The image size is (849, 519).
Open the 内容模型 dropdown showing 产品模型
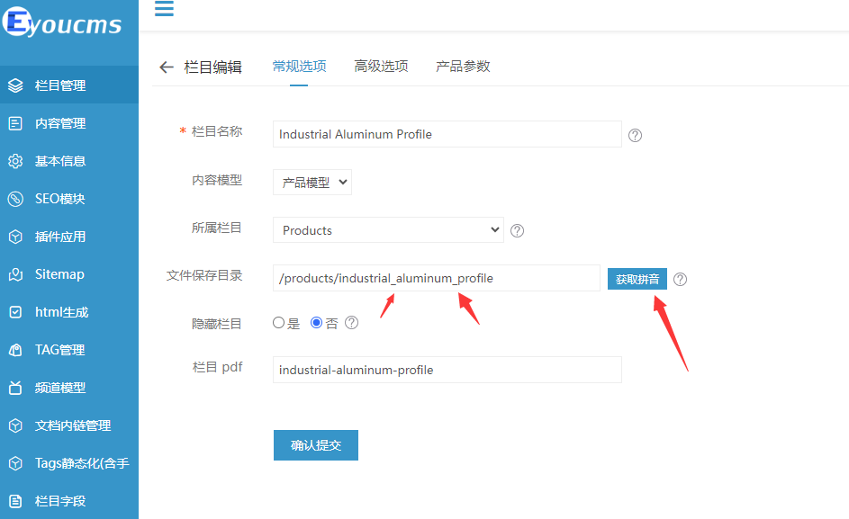[x=312, y=183]
